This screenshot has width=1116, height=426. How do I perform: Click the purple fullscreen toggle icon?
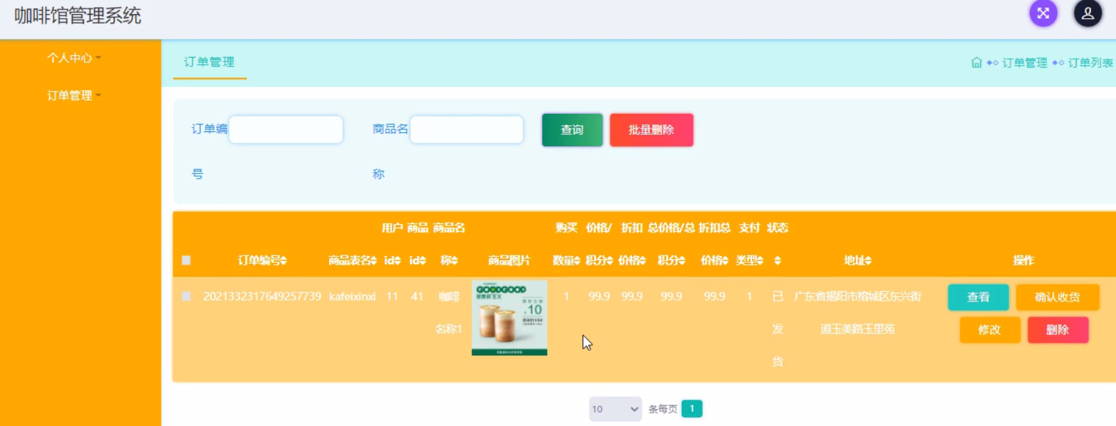tap(1043, 14)
